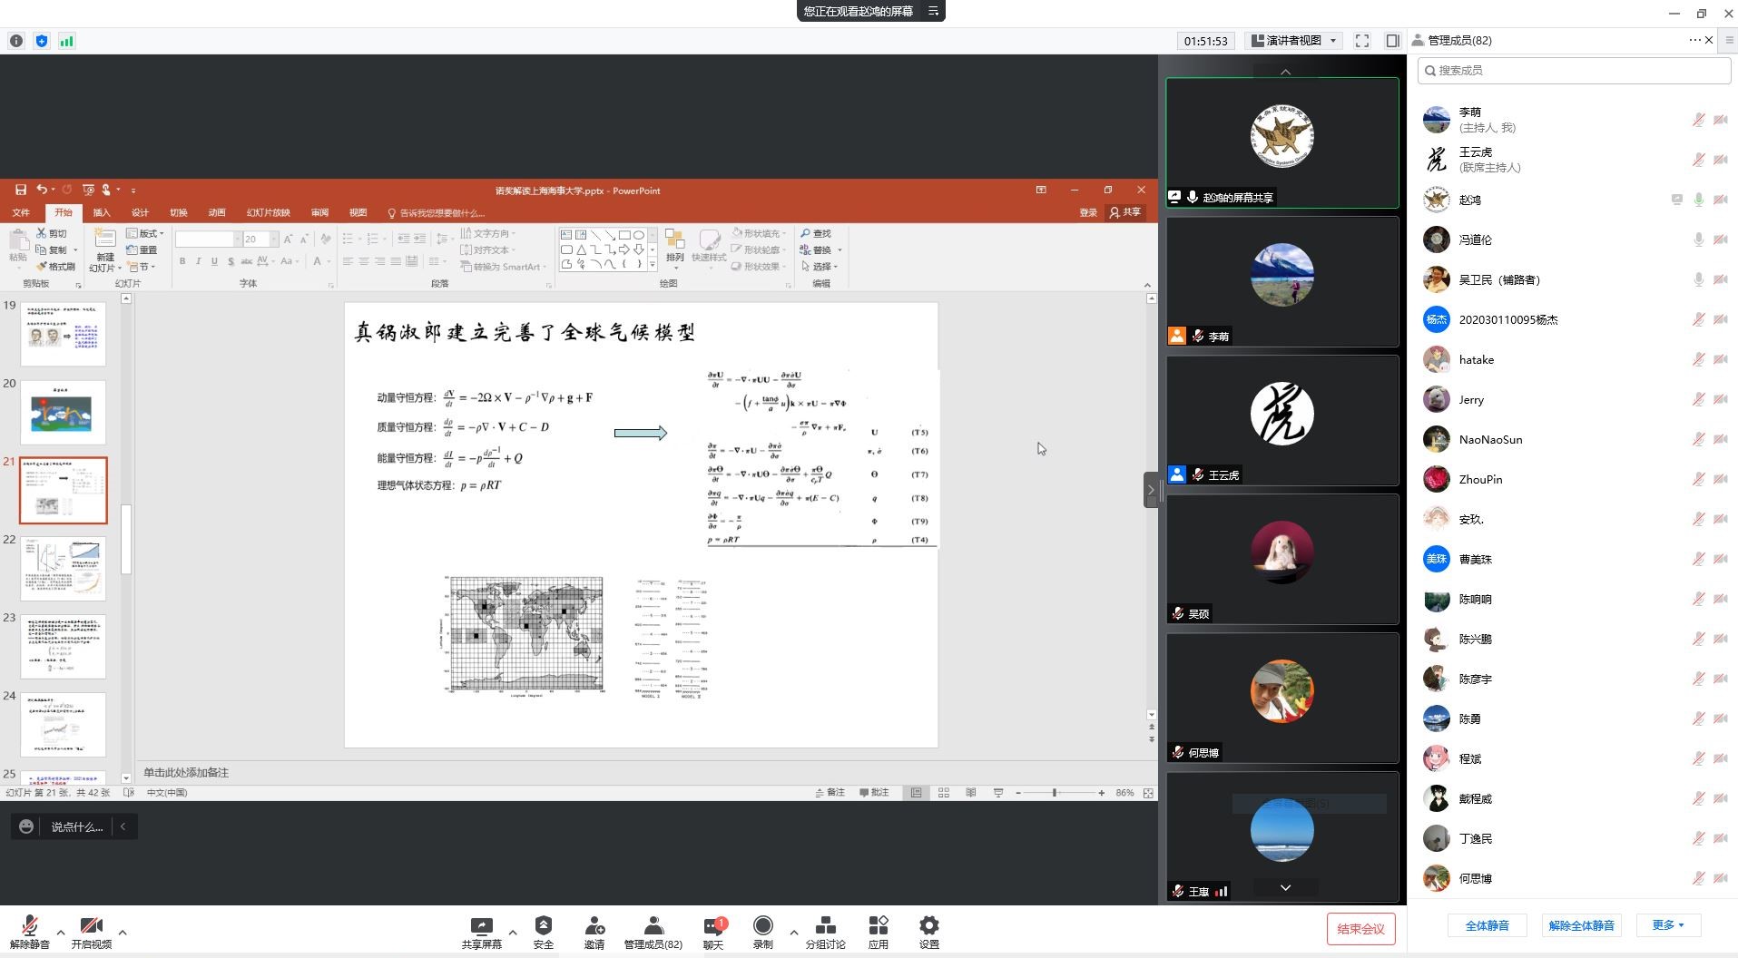1738x958 pixels.
Task: Open the Settings gear icon
Action: click(x=928, y=926)
